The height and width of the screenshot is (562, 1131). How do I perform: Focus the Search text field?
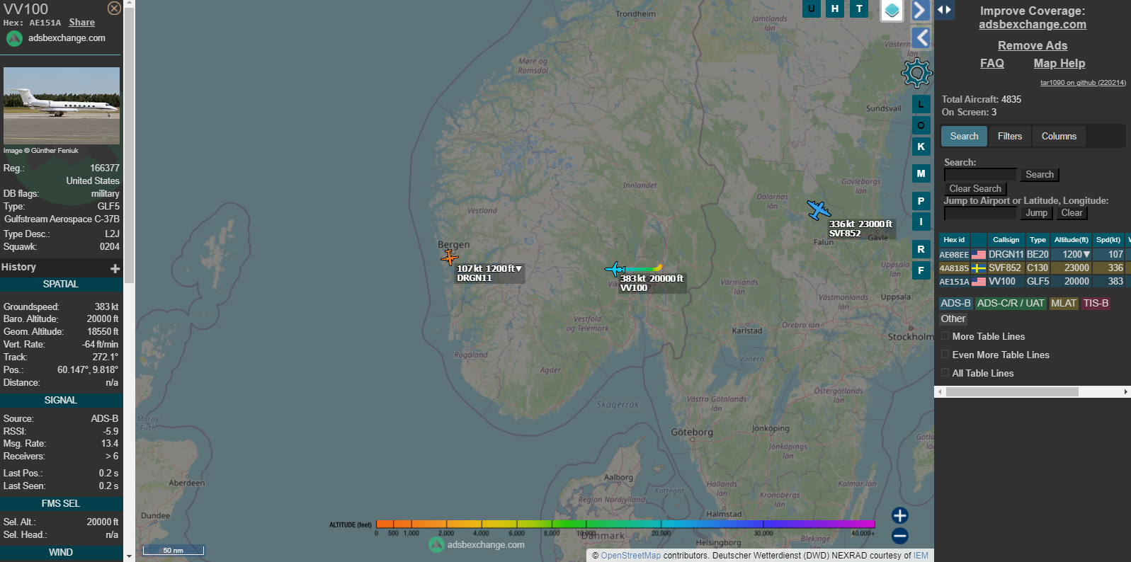coord(980,174)
